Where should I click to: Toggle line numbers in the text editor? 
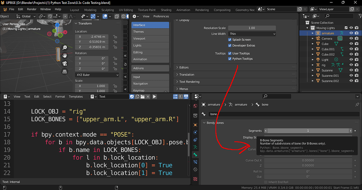tap(175, 97)
